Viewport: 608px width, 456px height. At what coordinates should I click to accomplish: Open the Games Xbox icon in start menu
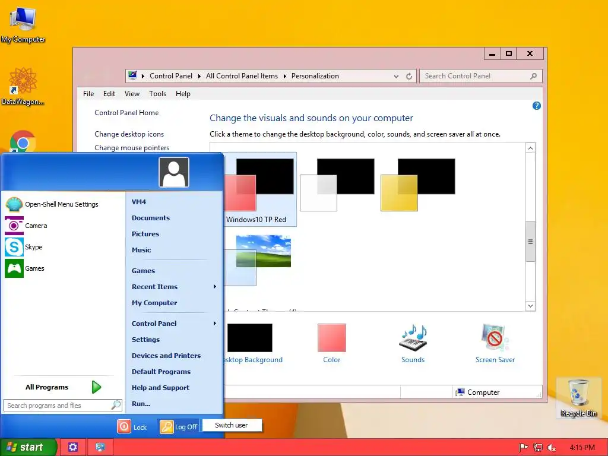click(14, 268)
